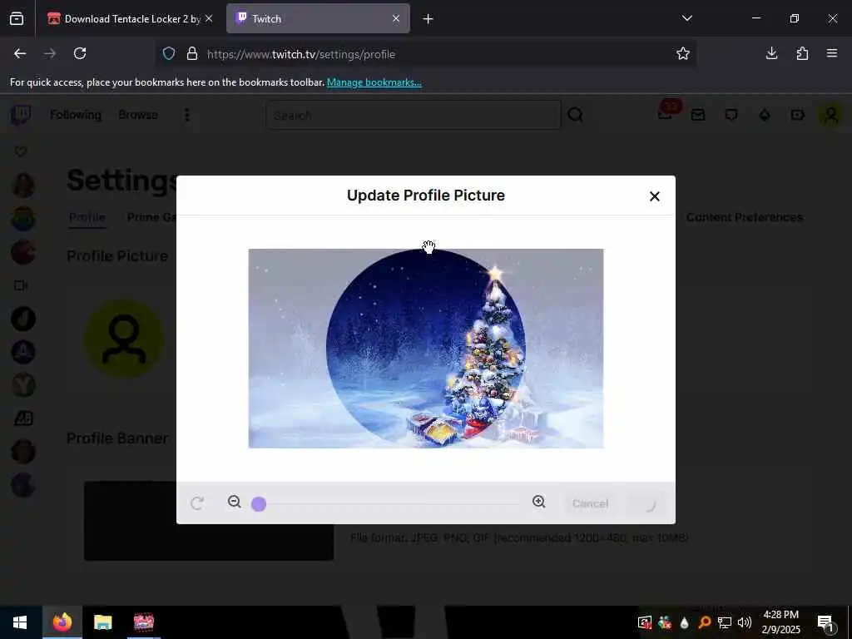Click the purple zoom slider handle
Image resolution: width=852 pixels, height=639 pixels.
coord(259,504)
